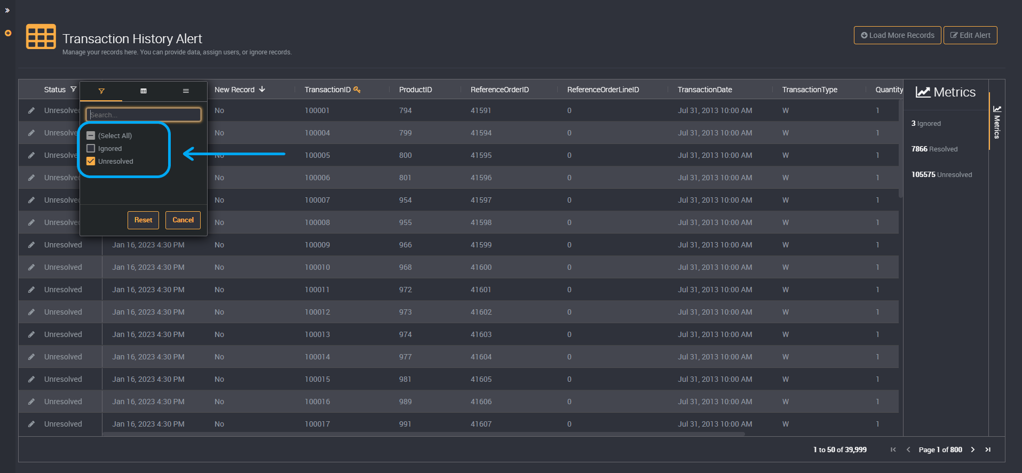1022x473 pixels.
Task: Click ReferenceOrderID cell 41600
Action: point(481,267)
